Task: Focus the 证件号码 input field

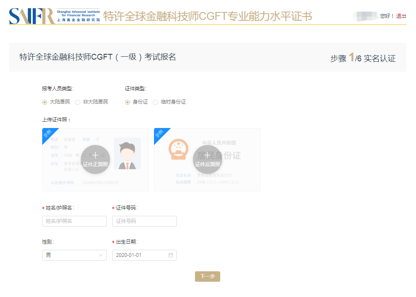Action: [x=144, y=221]
